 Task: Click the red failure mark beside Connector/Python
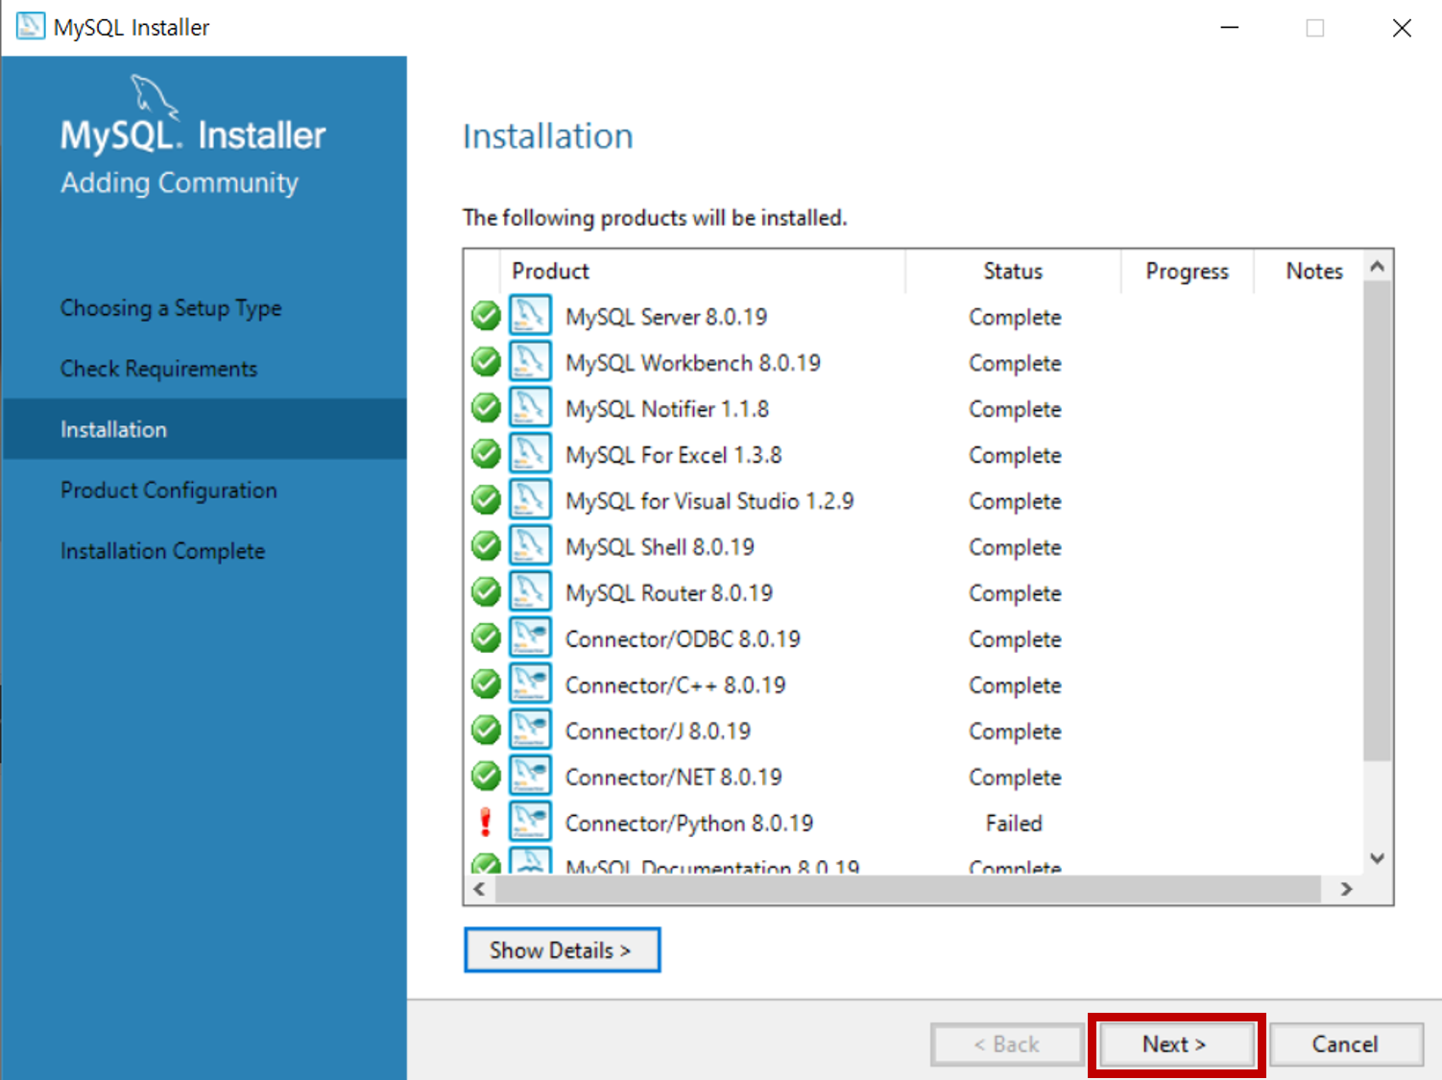pyautogui.click(x=486, y=823)
